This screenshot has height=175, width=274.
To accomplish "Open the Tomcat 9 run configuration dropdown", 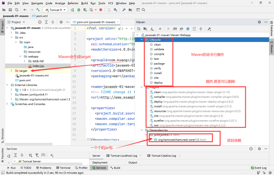I will click(x=55, y=10).
